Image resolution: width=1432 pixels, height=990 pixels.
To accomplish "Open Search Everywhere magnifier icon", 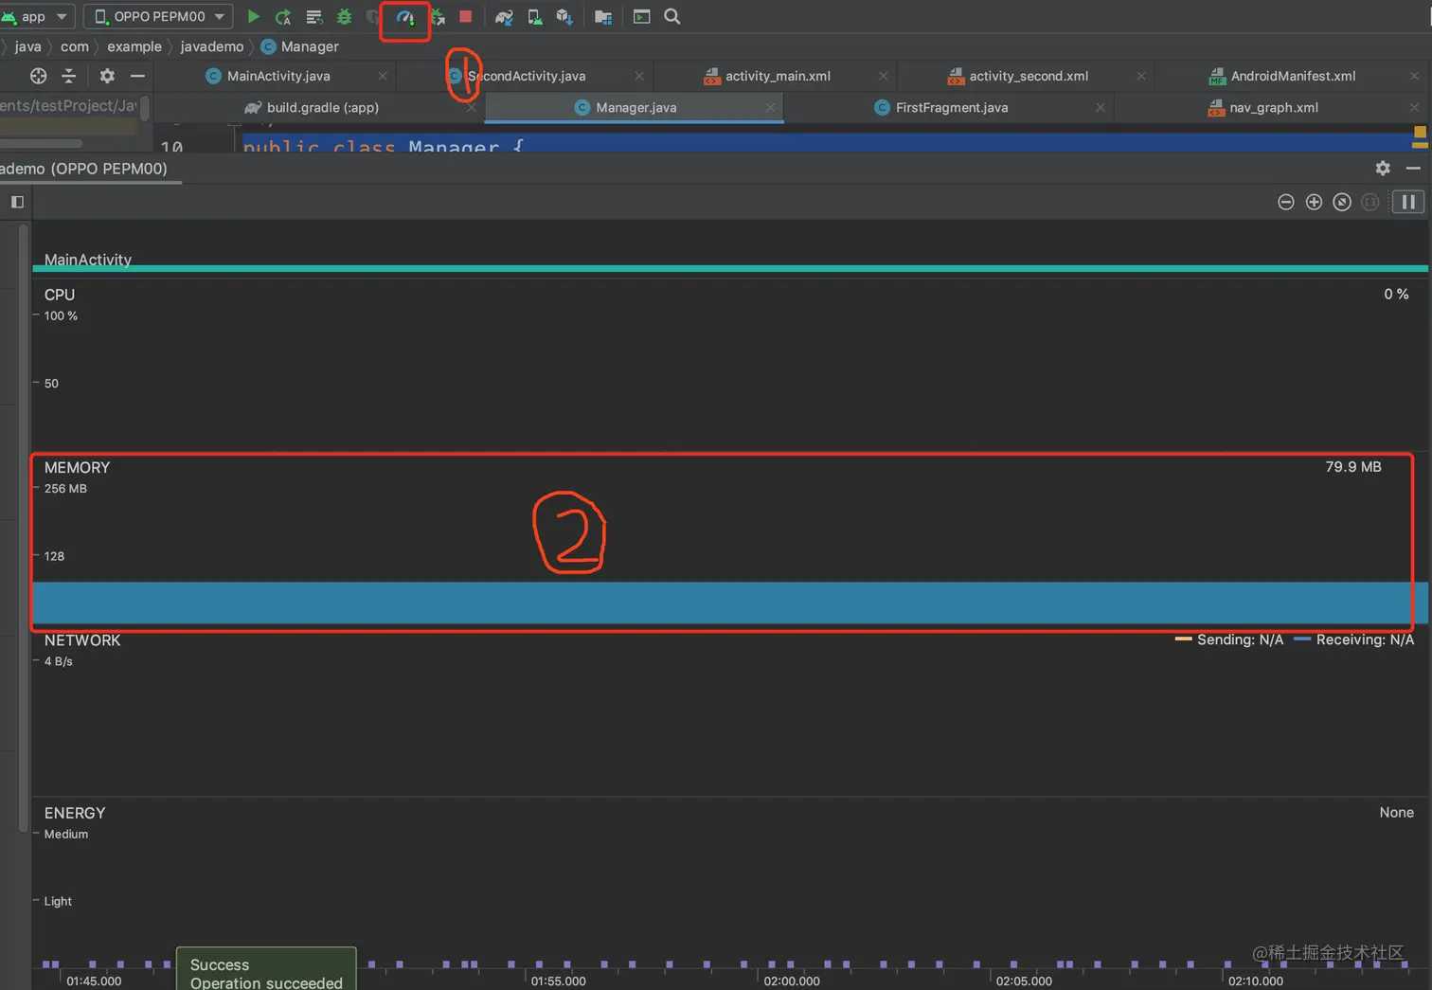I will click(672, 16).
